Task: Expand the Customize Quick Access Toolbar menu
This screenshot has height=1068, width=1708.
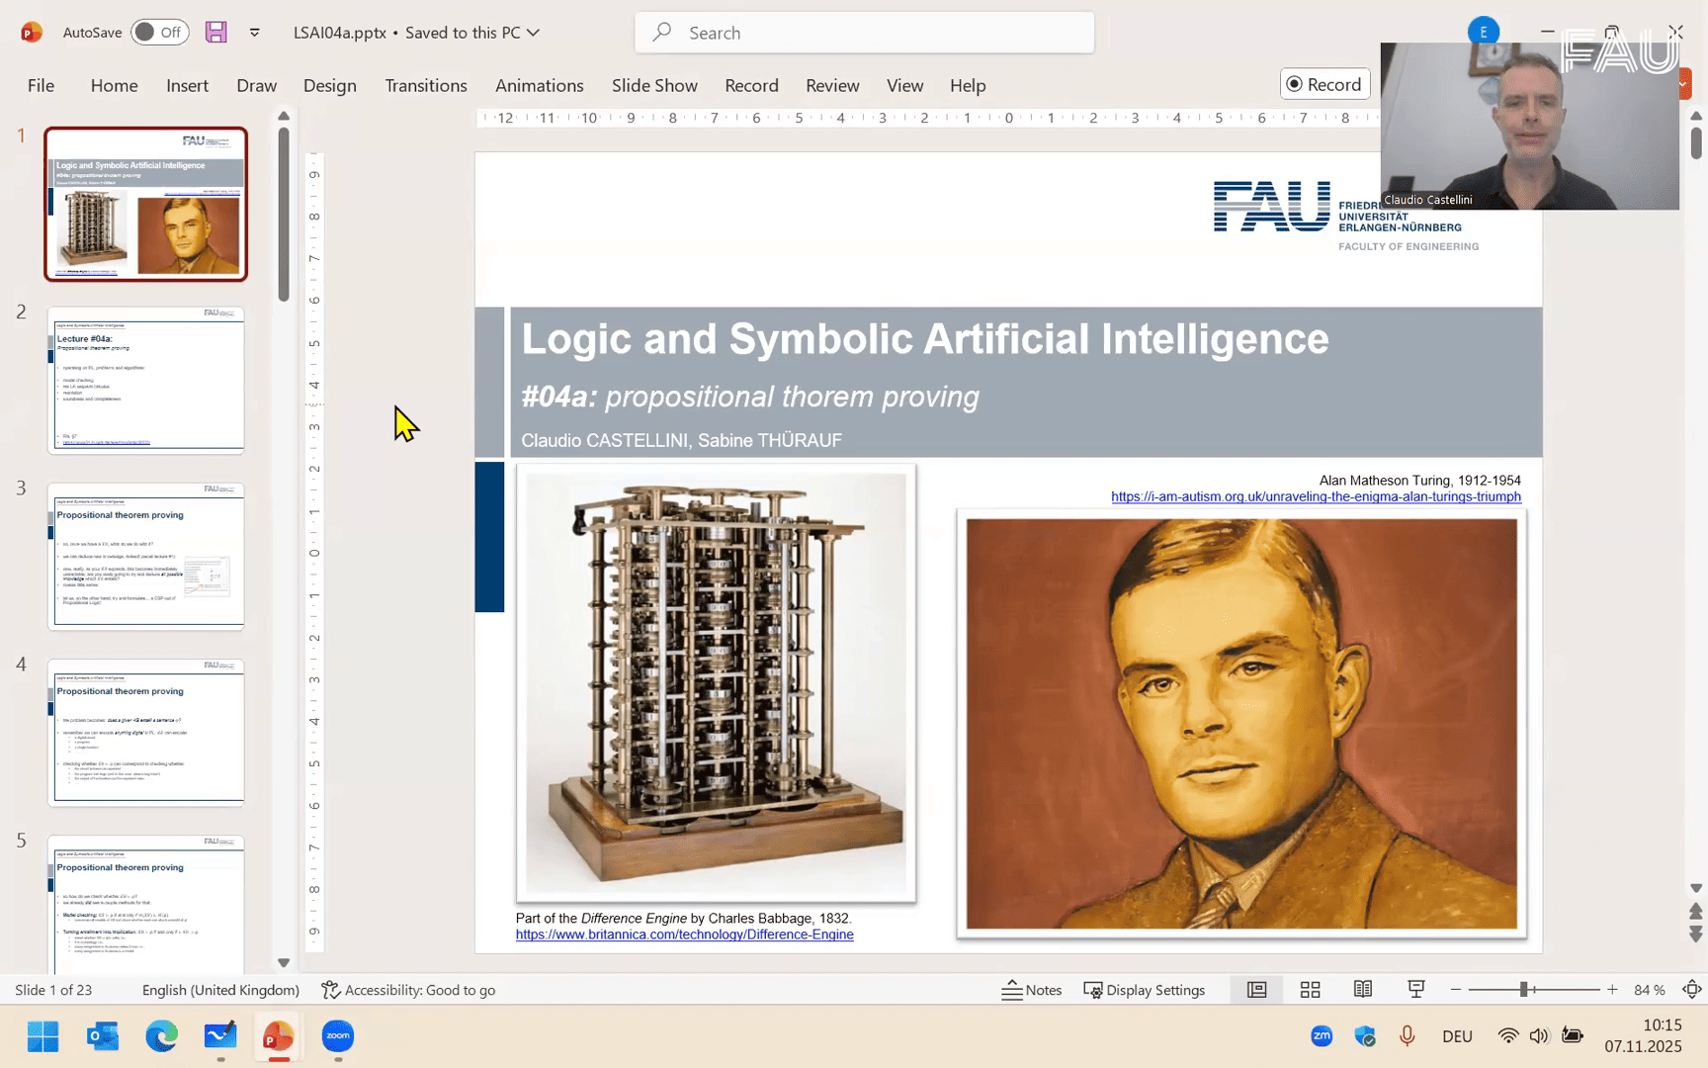Action: (254, 33)
